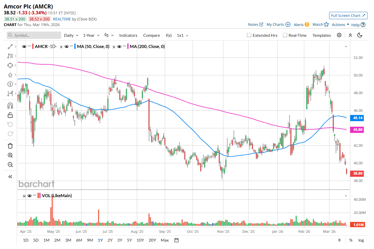
Task: Open chart settings gear
Action: coord(339,35)
